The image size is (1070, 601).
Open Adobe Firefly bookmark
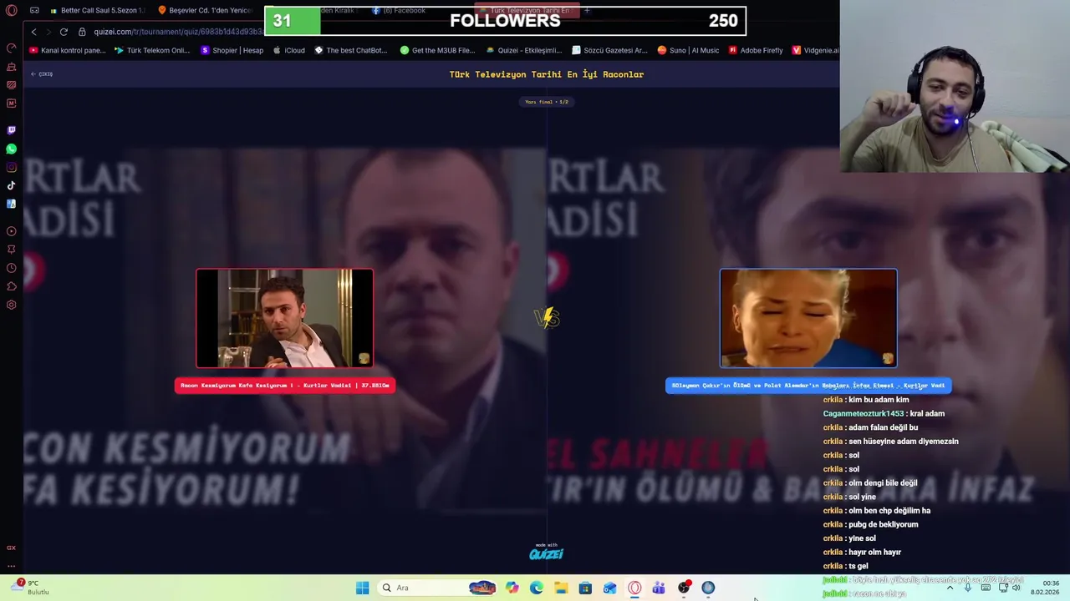click(756, 50)
